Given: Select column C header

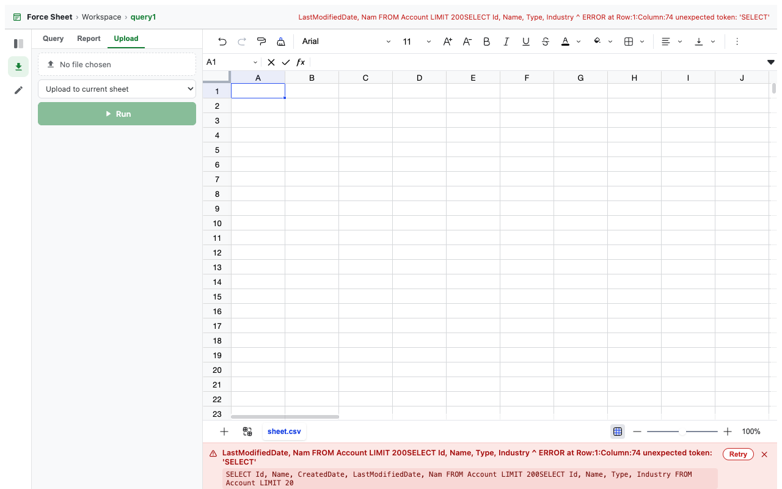Looking at the screenshot, I should click(x=365, y=78).
